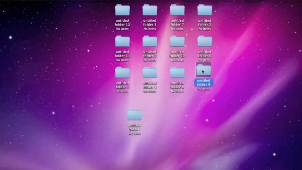The width and height of the screenshot is (302, 170).
Task: Click the highlighted 'untitled folder 9' name label
Action: click(x=203, y=83)
